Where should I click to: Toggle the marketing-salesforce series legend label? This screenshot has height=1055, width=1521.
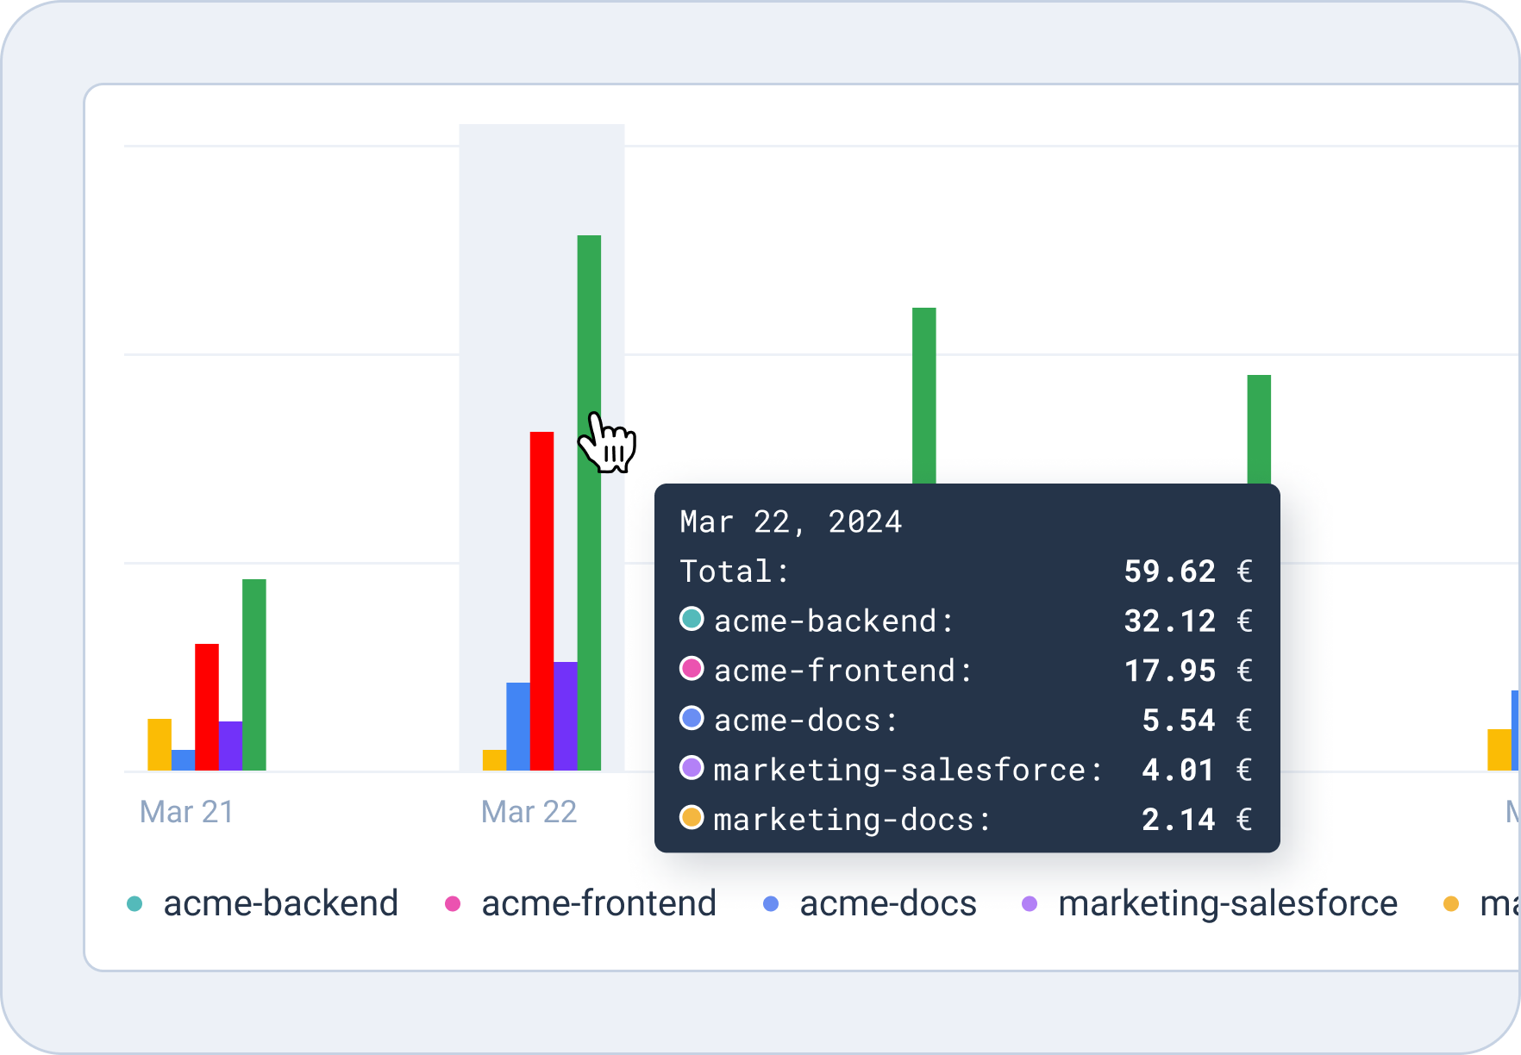(1227, 904)
